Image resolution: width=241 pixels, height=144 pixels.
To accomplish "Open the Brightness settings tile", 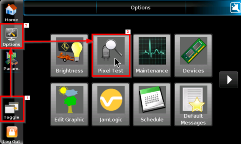I will [x=69, y=55].
